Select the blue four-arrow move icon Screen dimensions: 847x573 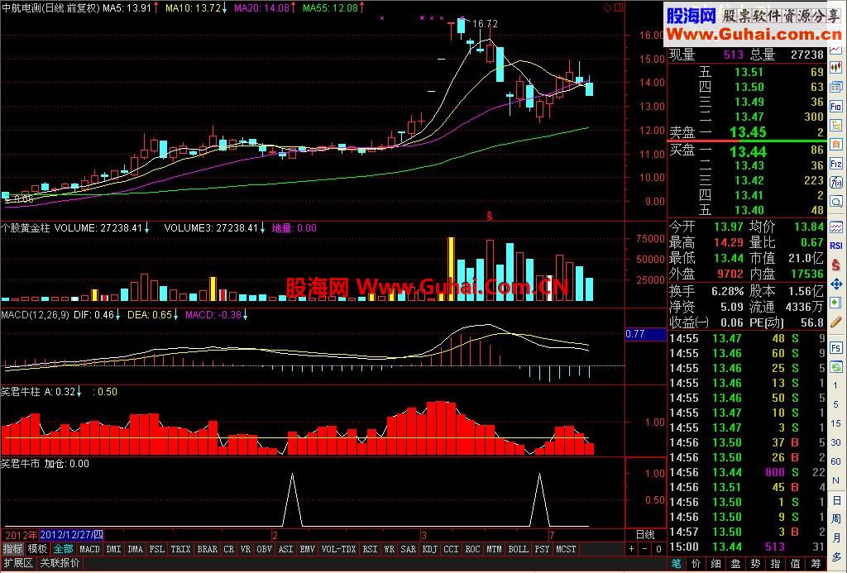coord(835,284)
